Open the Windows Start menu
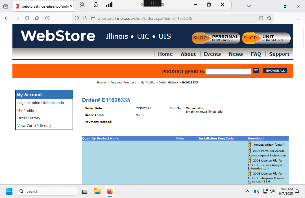The width and height of the screenshot is (305, 198). point(9,191)
